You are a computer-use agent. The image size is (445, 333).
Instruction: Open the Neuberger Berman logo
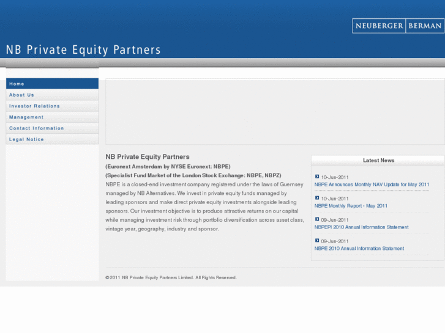398,26
